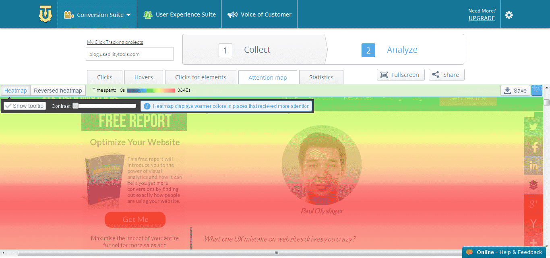
Task: Click the Google+ share icon
Action: tap(533, 204)
